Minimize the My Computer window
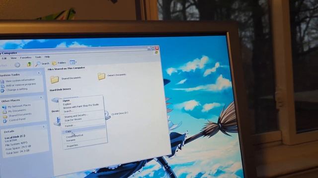 point(149,48)
